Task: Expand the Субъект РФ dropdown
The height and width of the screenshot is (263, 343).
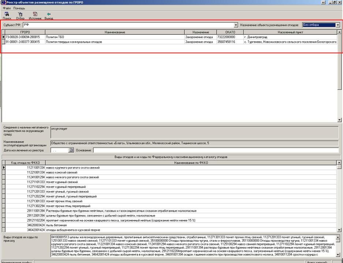Action: (236, 25)
